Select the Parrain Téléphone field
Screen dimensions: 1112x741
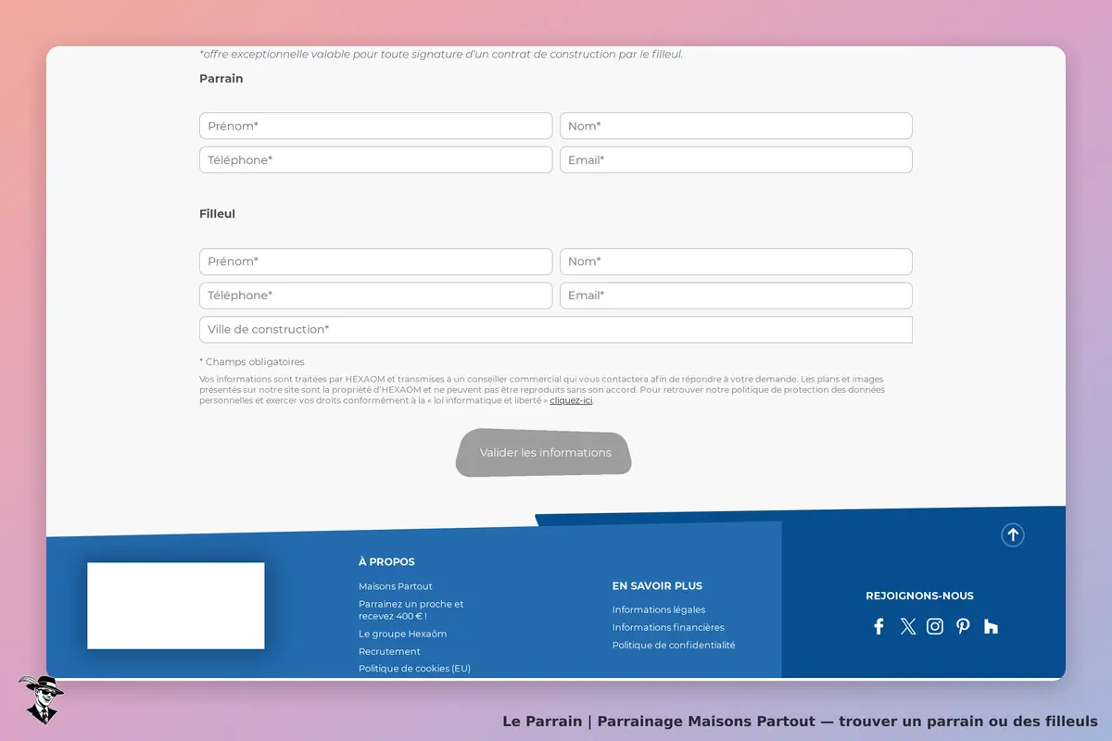pyautogui.click(x=375, y=160)
